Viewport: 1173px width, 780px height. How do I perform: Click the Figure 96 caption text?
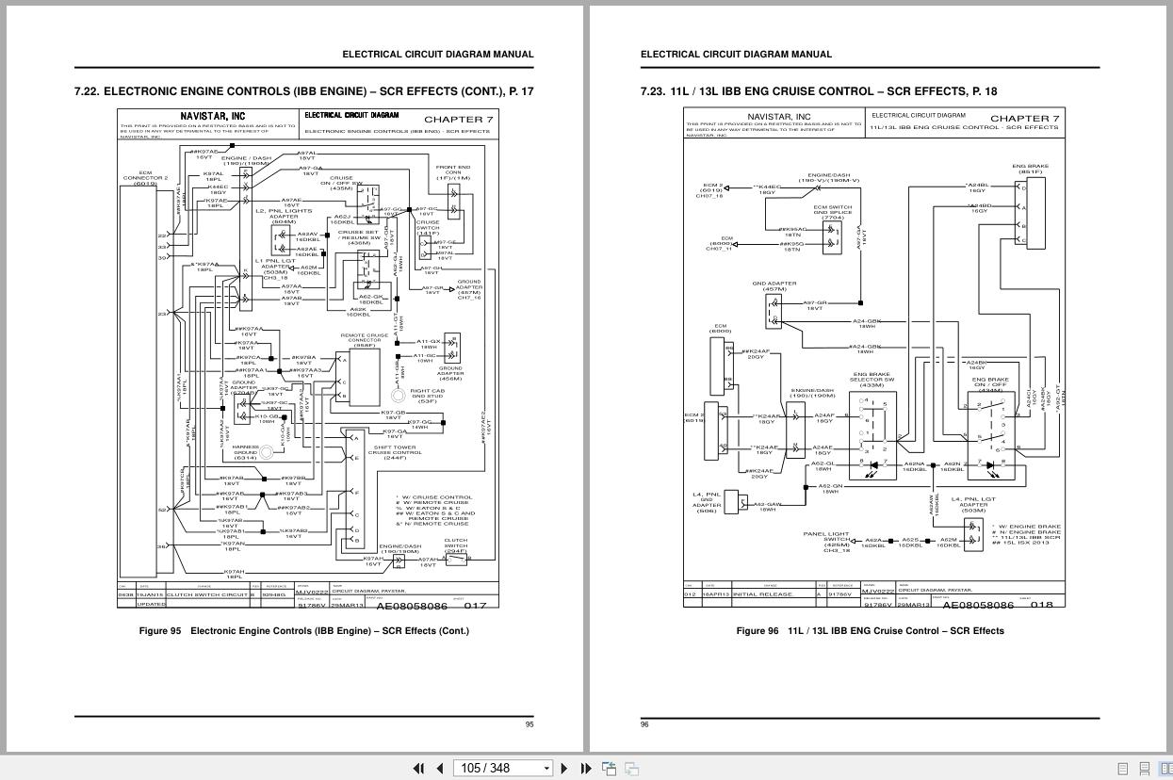click(x=870, y=631)
